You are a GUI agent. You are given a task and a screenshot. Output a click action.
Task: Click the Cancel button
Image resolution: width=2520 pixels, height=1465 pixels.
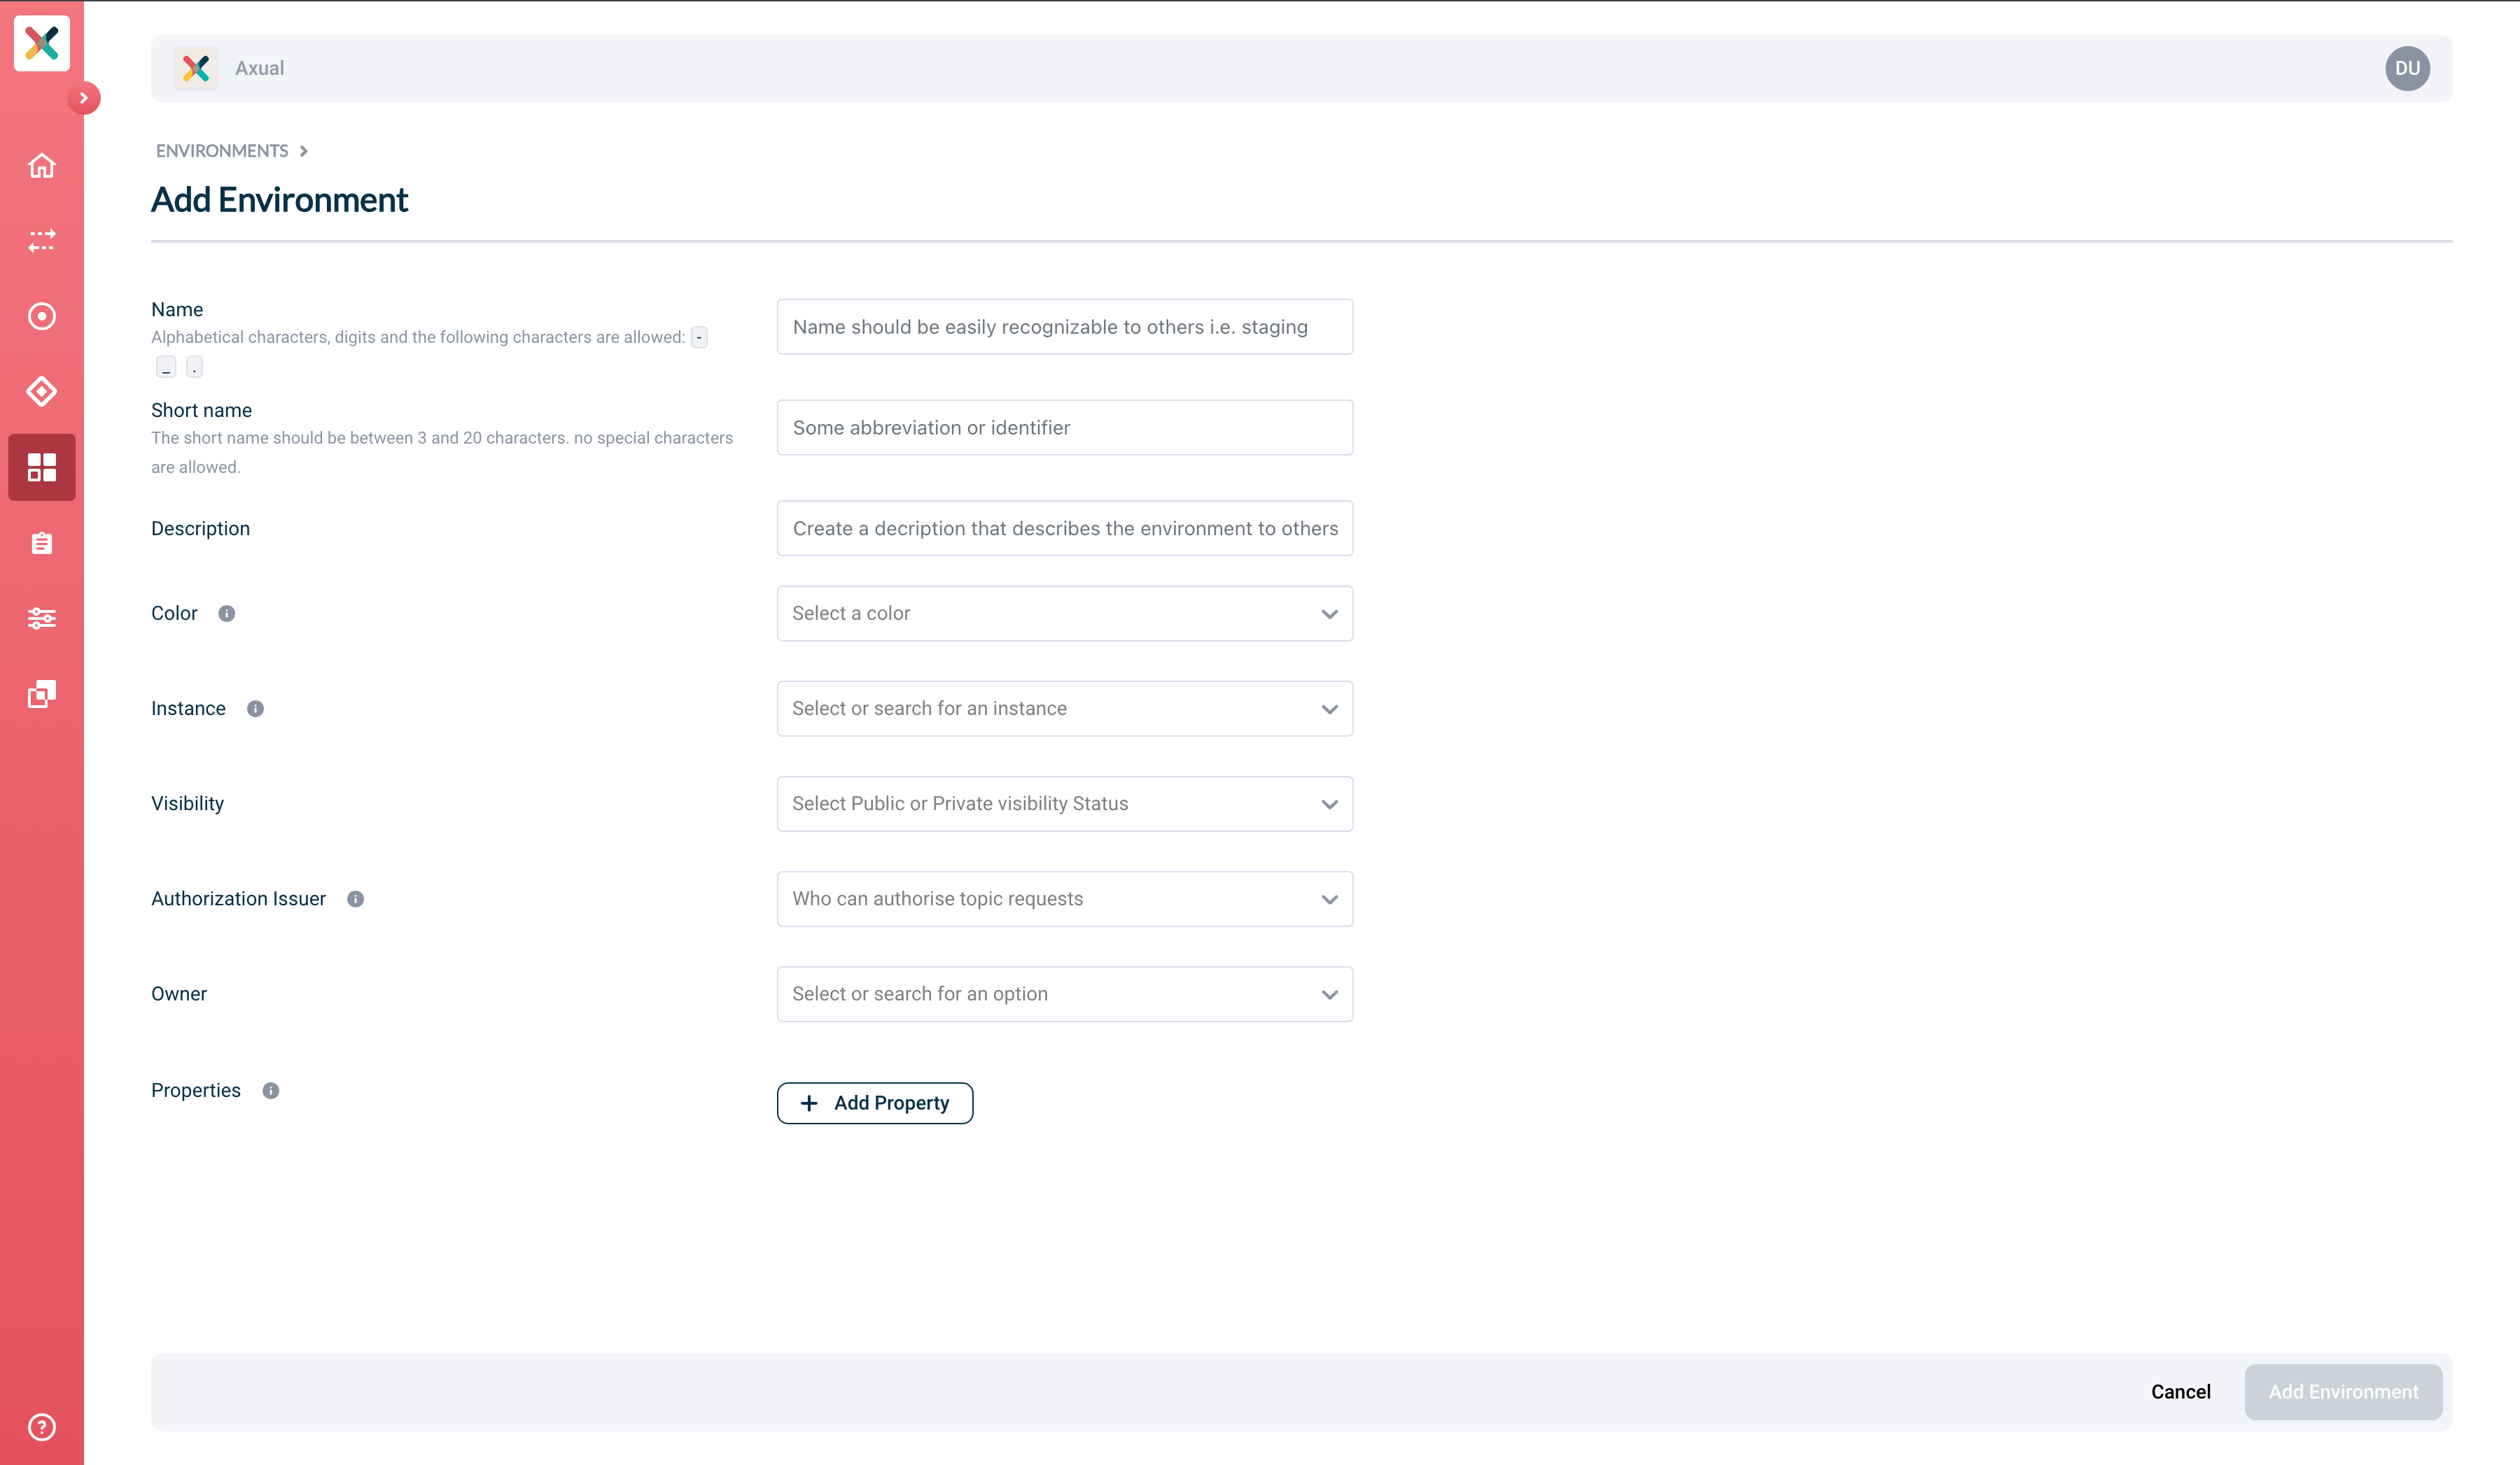tap(2181, 1392)
